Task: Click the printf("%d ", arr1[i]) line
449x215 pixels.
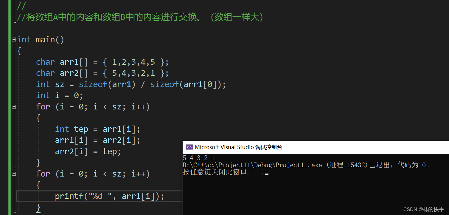Action: click(x=110, y=196)
